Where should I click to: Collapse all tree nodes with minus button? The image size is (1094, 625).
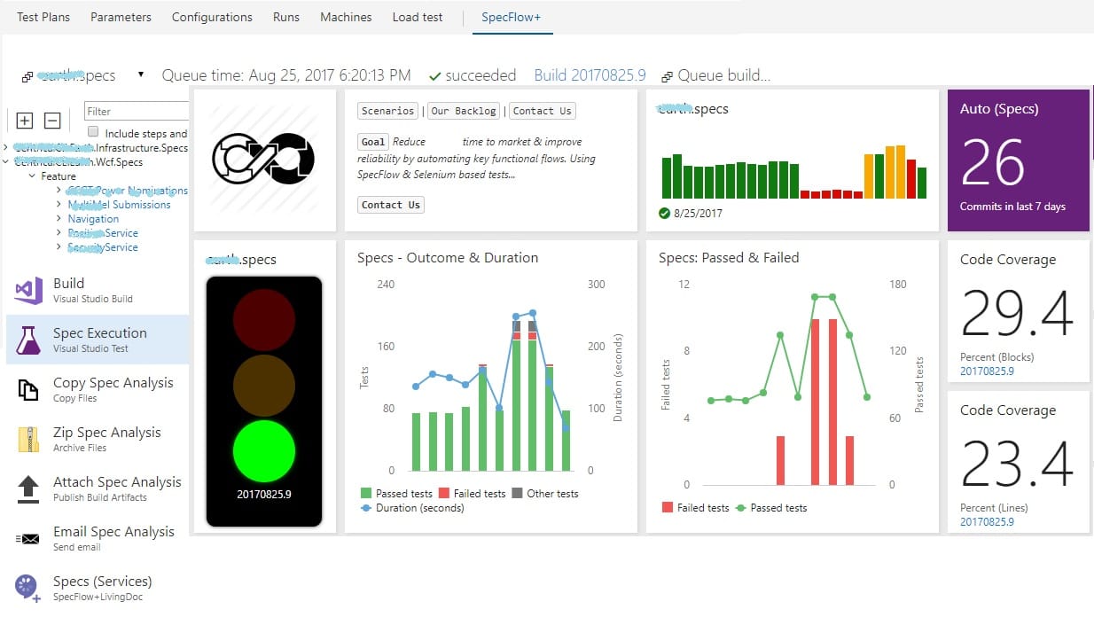pyautogui.click(x=52, y=121)
